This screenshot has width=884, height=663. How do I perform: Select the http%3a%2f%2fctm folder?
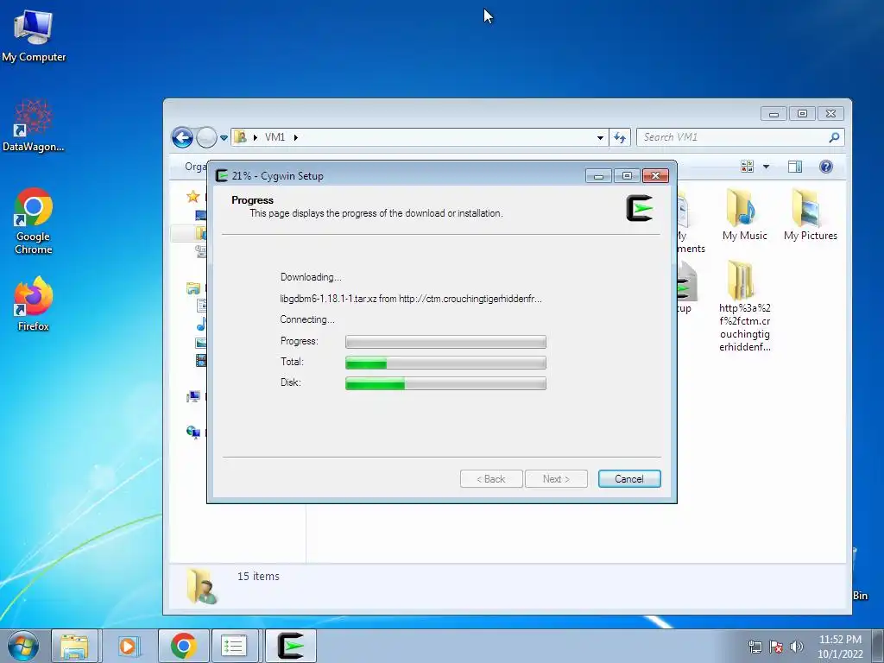(x=744, y=306)
